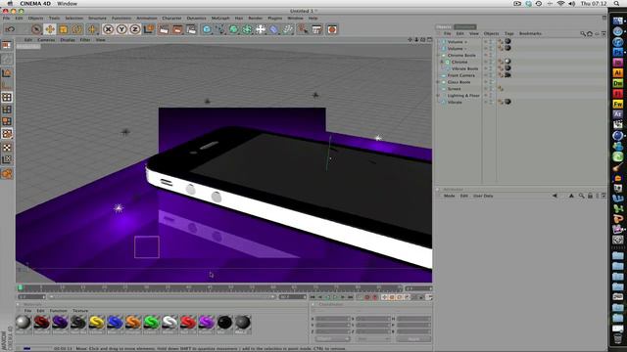Image resolution: width=627 pixels, height=352 pixels.
Task: Render the active view clapperboard icon
Action: 164,29
